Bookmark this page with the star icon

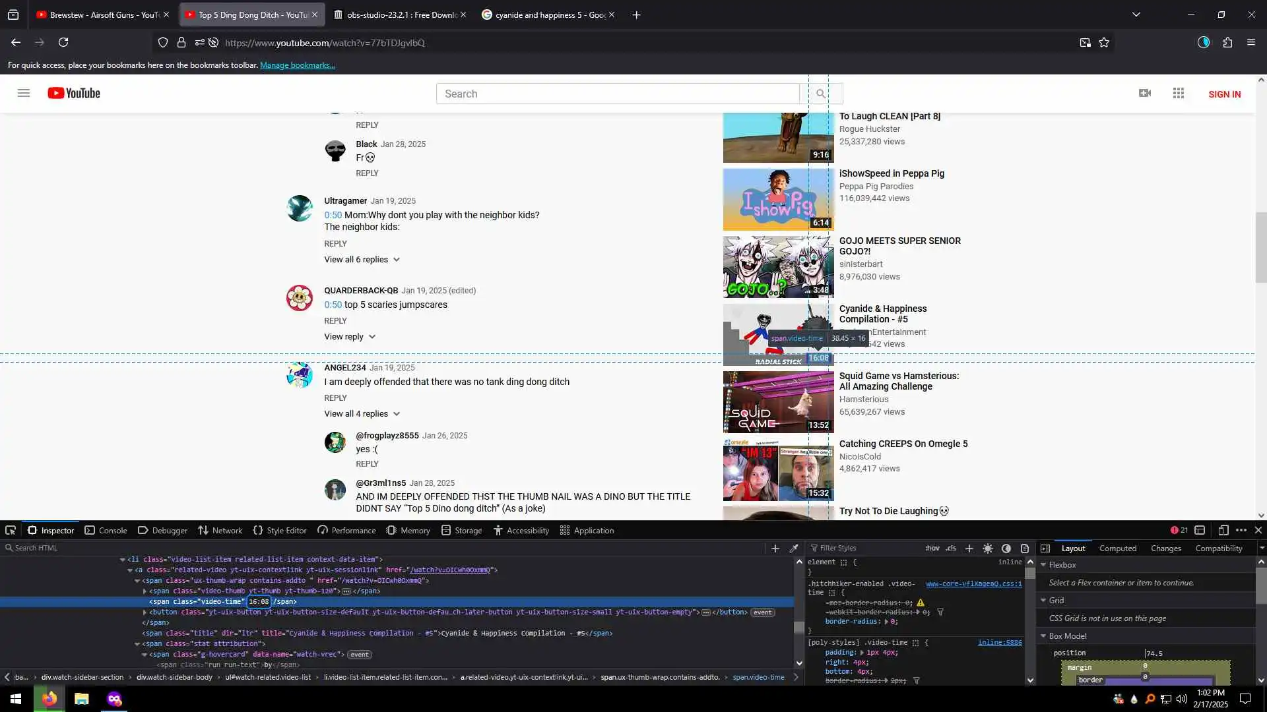click(1104, 43)
